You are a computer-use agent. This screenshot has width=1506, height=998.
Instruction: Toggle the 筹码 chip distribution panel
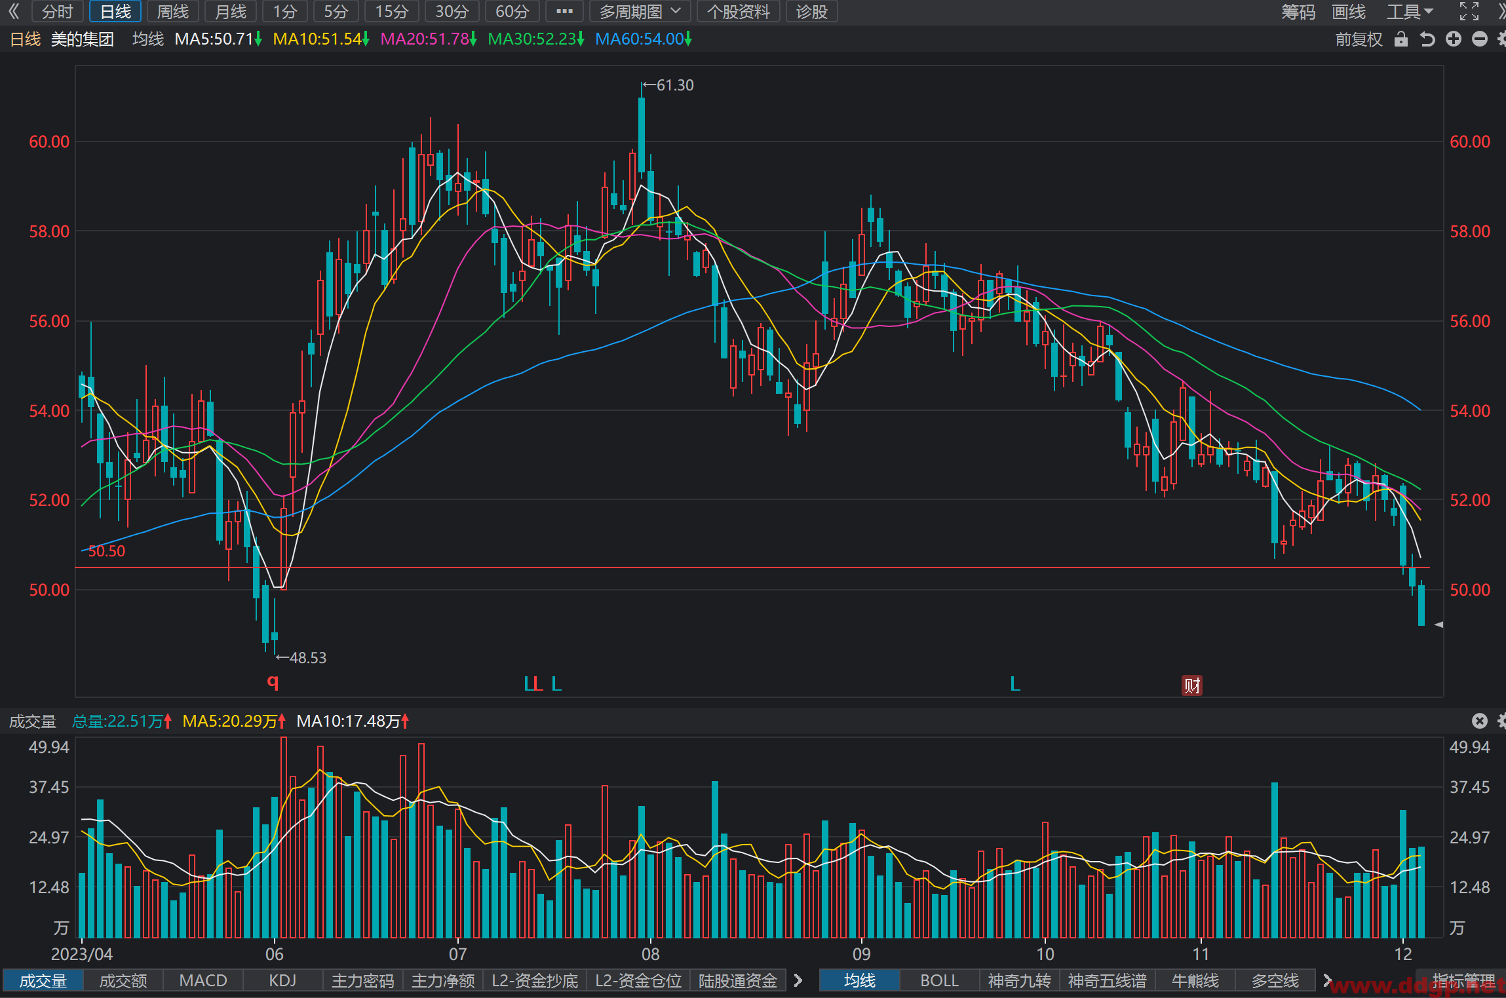click(1298, 12)
